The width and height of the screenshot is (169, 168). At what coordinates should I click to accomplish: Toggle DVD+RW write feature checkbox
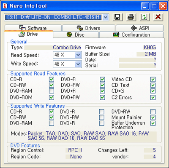pos(153,112)
